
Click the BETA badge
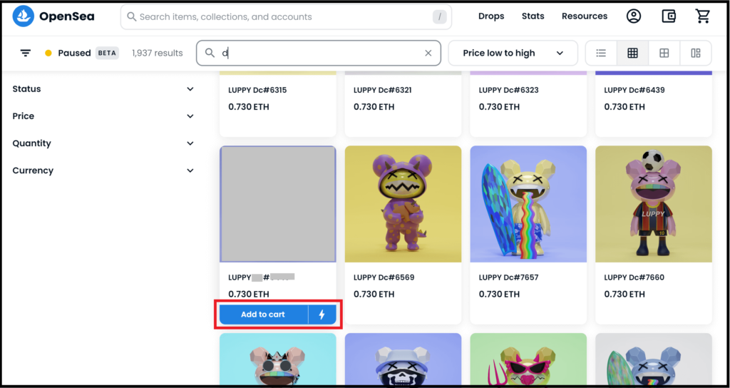click(107, 53)
